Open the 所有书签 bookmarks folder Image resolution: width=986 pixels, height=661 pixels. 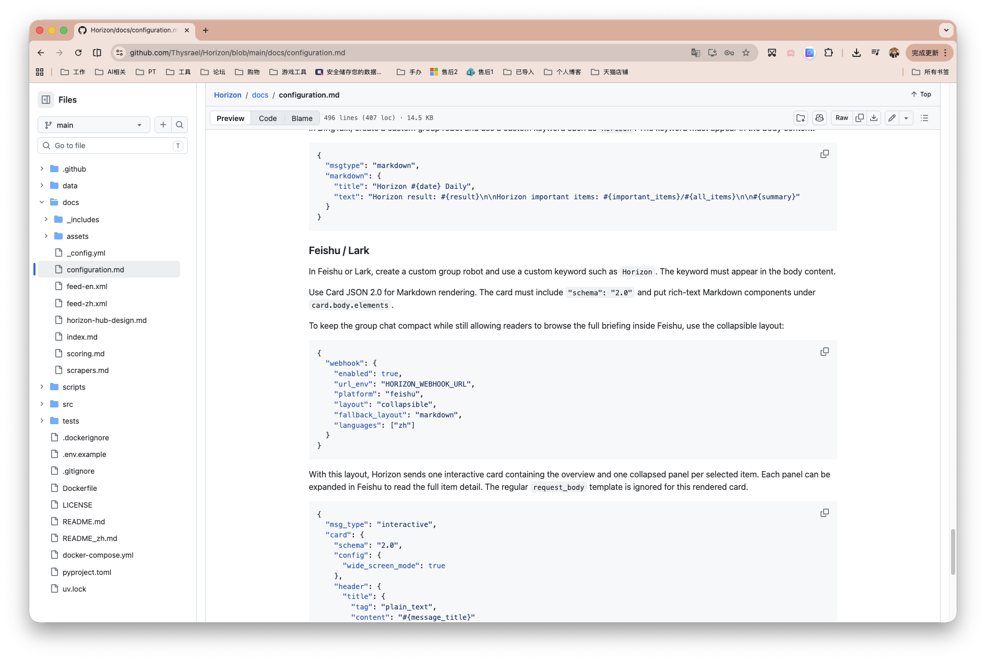[931, 72]
